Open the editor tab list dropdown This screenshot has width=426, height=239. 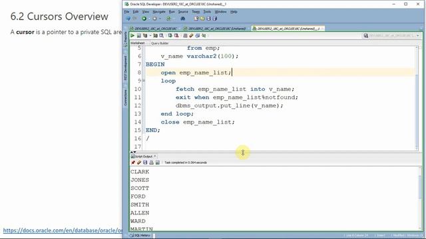tap(421, 29)
